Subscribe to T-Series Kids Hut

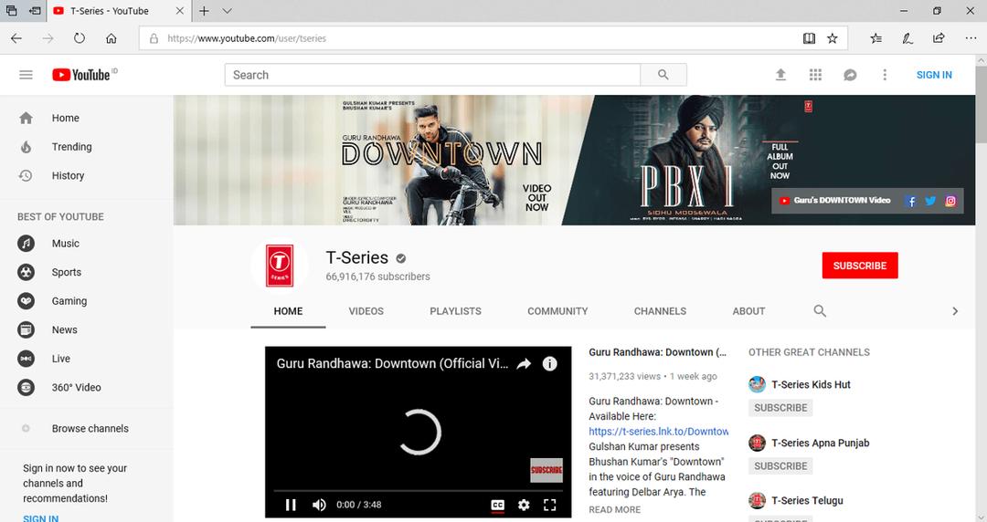tap(780, 408)
